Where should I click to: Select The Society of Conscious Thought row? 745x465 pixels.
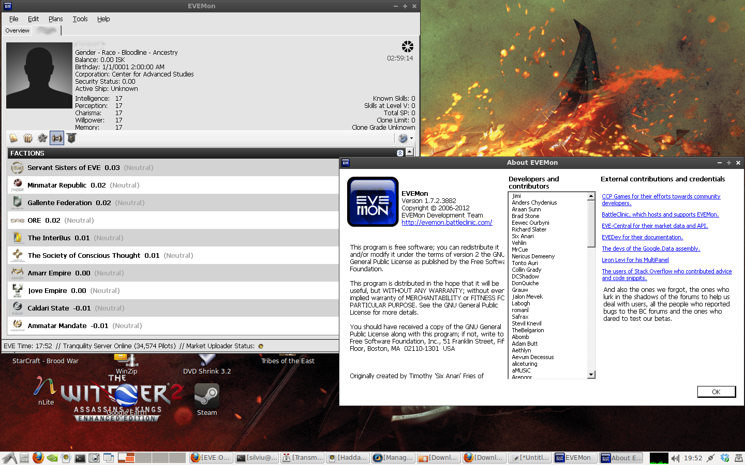click(x=173, y=255)
